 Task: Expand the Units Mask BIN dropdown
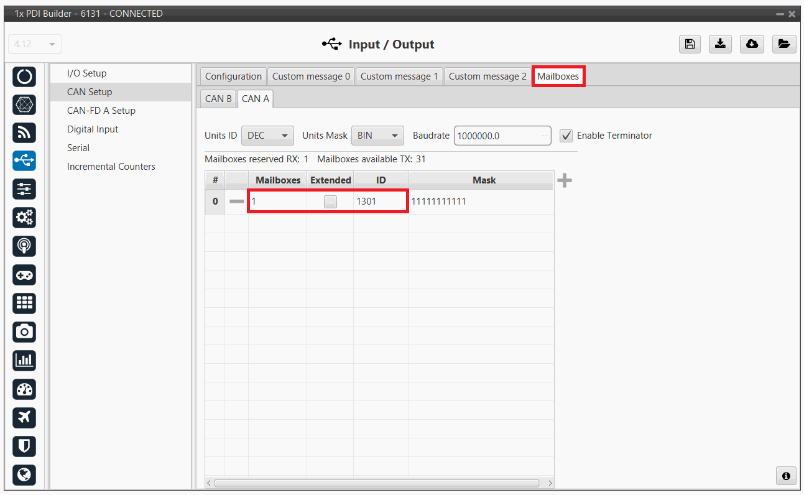pyautogui.click(x=377, y=136)
